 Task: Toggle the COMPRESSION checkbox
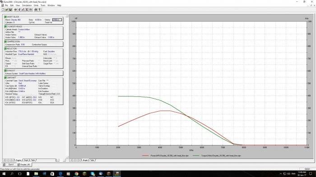click(x=5, y=41)
